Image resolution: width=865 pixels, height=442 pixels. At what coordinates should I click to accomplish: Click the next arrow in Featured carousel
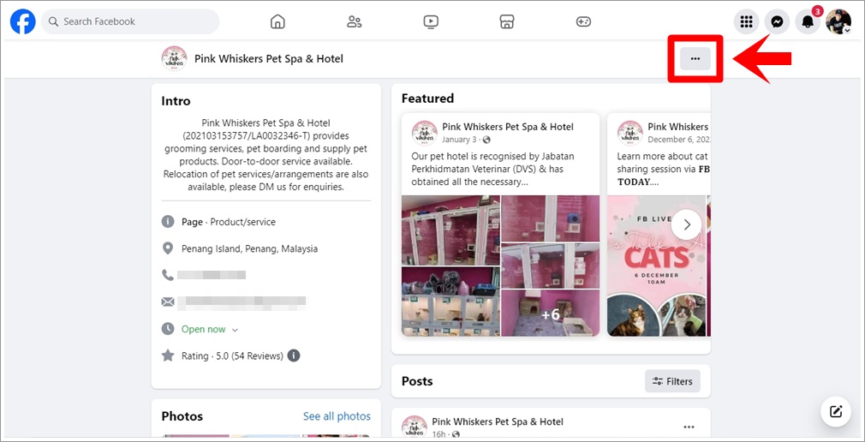[x=687, y=224]
